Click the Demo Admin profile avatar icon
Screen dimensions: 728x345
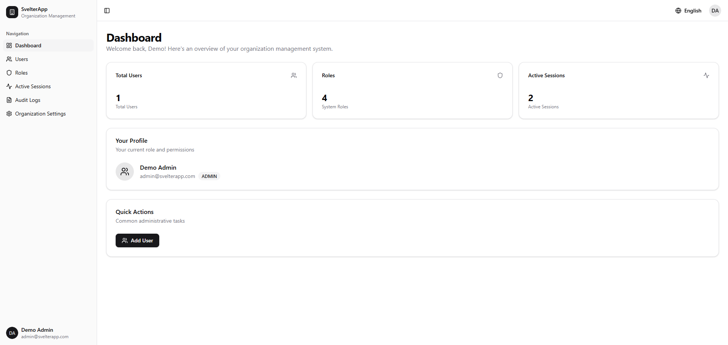(124, 171)
